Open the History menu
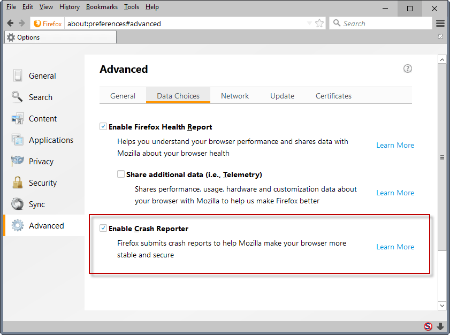The image size is (450, 335). [x=70, y=7]
